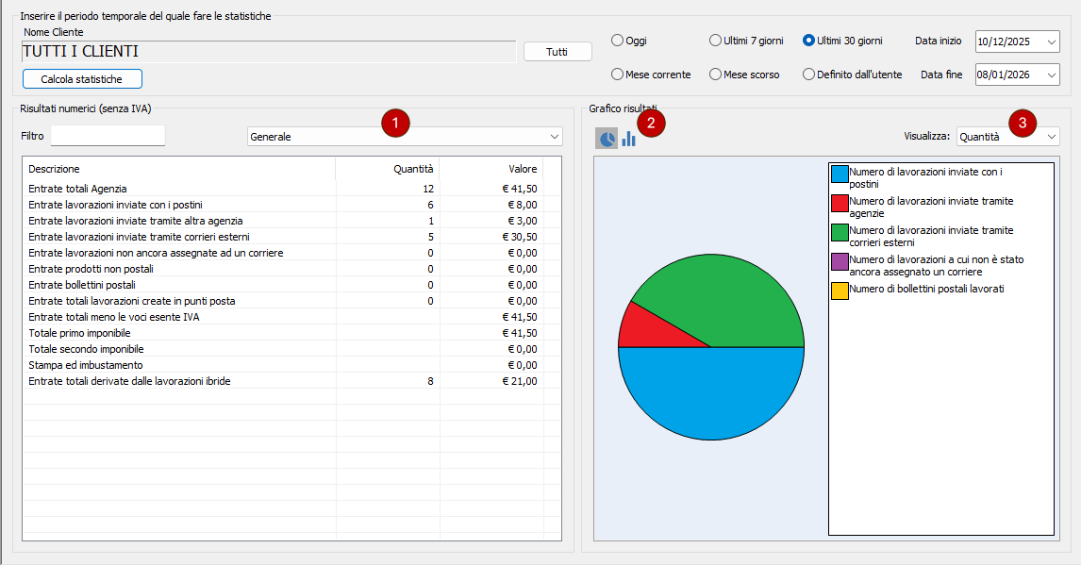Switch to pie chart view

click(x=607, y=139)
